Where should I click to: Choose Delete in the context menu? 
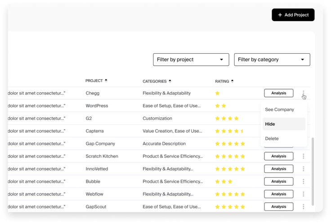point(272,138)
